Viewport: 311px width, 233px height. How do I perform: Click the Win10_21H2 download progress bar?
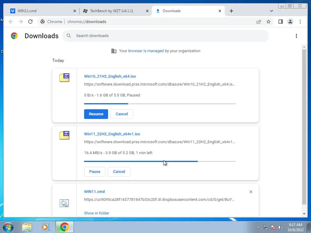(x=160, y=104)
